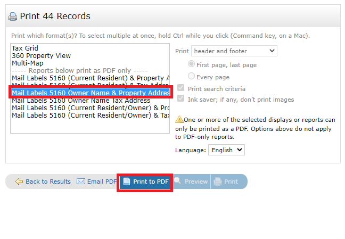The height and width of the screenshot is (239, 345).
Task: Click the Email PDF envelope icon
Action: pyautogui.click(x=81, y=182)
